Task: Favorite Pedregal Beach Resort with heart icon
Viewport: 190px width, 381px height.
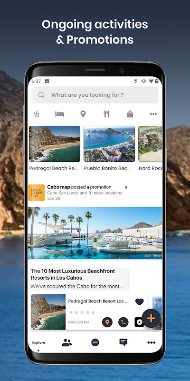Action: pos(139,301)
